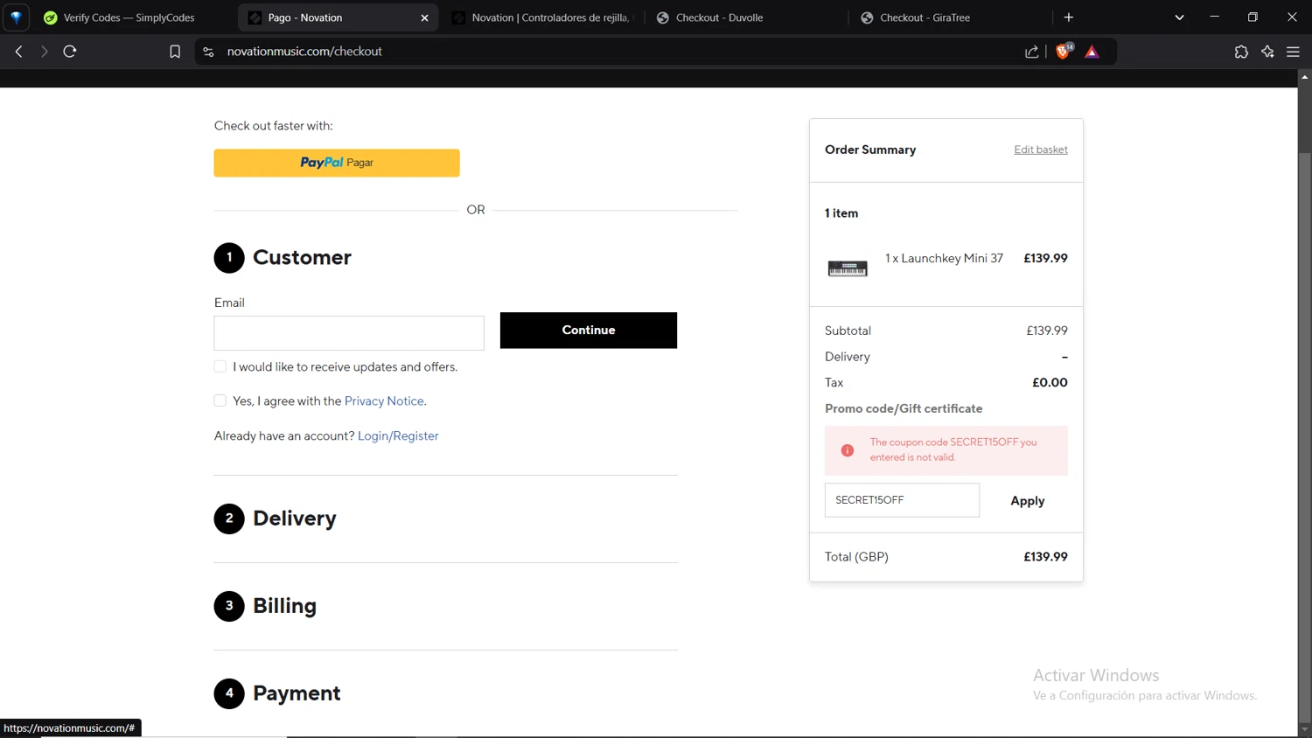The height and width of the screenshot is (738, 1312).
Task: Bookmark this page with the bookmark icon
Action: point(175,52)
